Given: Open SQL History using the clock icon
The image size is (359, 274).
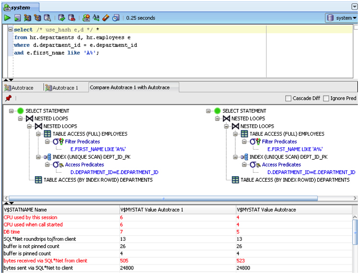Looking at the screenshot, I should click(116, 18).
